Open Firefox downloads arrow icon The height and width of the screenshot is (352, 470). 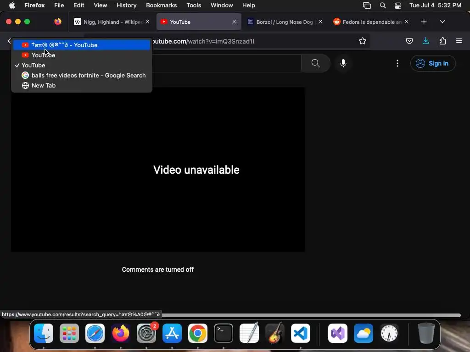click(x=425, y=41)
